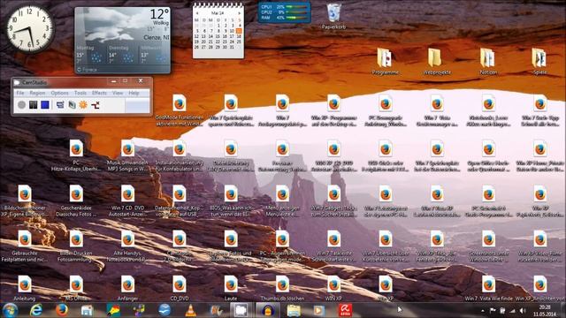
Task: Select the Musik umwandeln MP3 file
Action: (127, 155)
